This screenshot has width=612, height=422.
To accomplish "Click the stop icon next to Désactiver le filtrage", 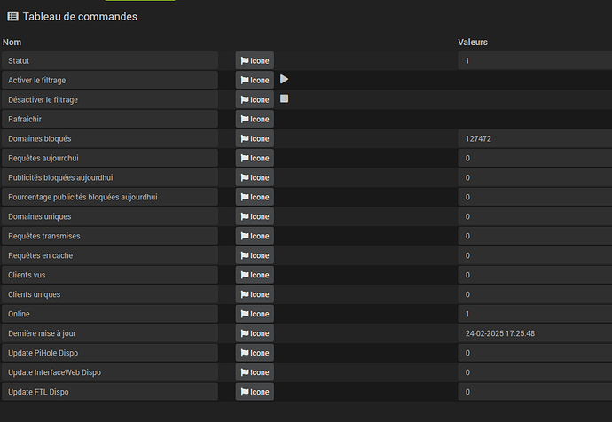I will pyautogui.click(x=285, y=98).
